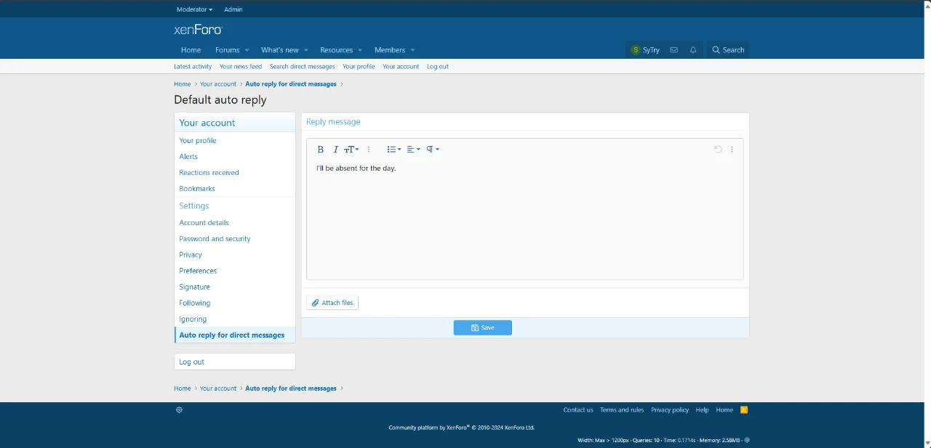The image size is (931, 448).
Task: Open the direct messages envelope icon
Action: click(674, 50)
